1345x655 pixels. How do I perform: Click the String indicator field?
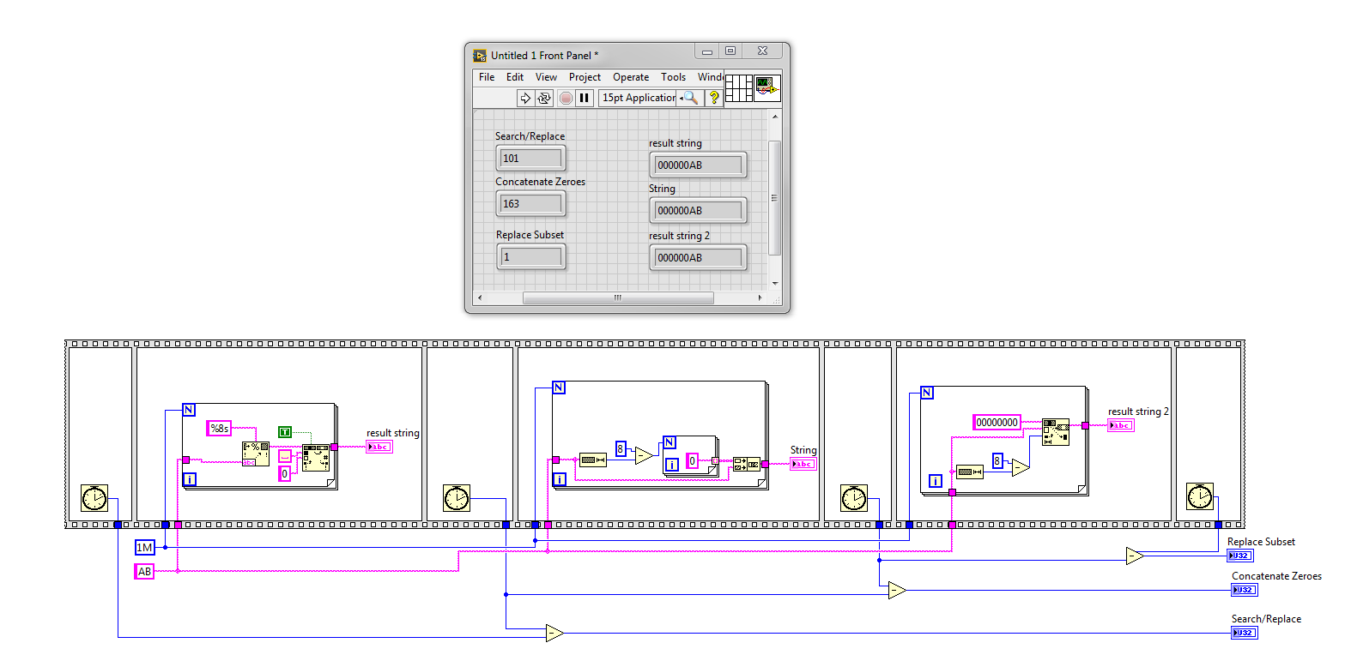point(698,210)
